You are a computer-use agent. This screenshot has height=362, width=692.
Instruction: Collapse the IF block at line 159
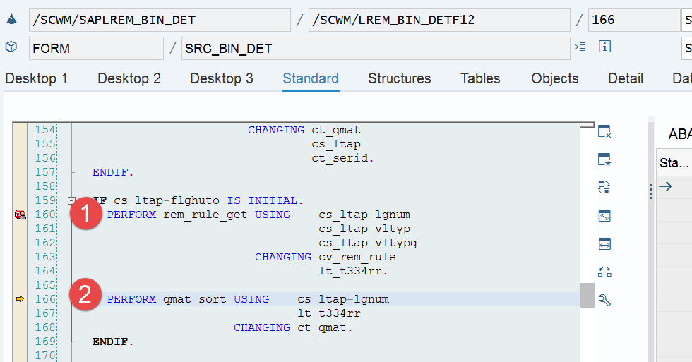coord(71,200)
